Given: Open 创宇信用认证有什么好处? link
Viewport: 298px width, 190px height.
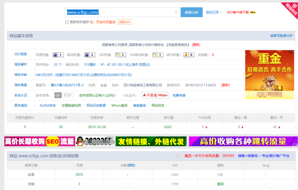Looking at the screenshot, I should coord(97,96).
